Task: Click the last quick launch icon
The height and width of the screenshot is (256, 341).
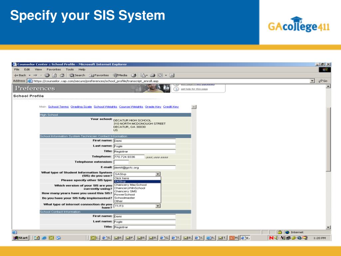Action: coord(58,238)
